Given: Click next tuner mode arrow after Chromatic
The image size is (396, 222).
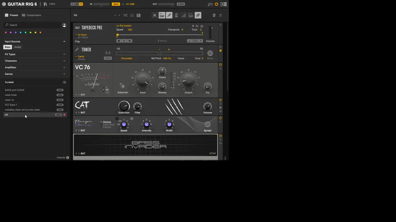Looking at the screenshot, I should coord(136,58).
